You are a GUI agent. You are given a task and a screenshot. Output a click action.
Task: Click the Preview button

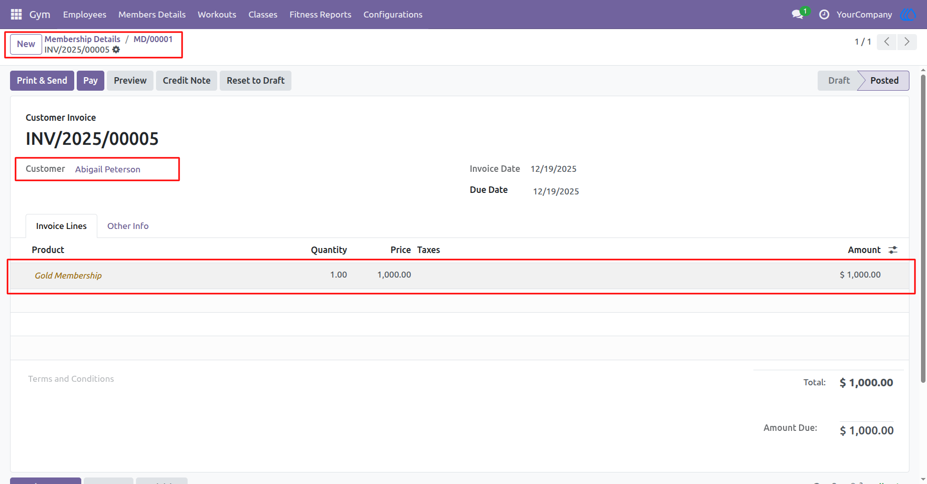click(130, 81)
